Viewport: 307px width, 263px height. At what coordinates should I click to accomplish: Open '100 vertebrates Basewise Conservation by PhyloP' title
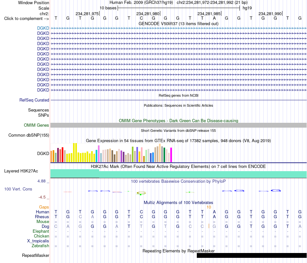(178, 181)
